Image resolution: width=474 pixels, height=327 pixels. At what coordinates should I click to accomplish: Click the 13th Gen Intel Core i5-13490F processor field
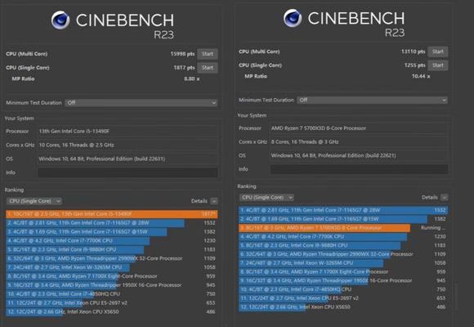pos(127,132)
